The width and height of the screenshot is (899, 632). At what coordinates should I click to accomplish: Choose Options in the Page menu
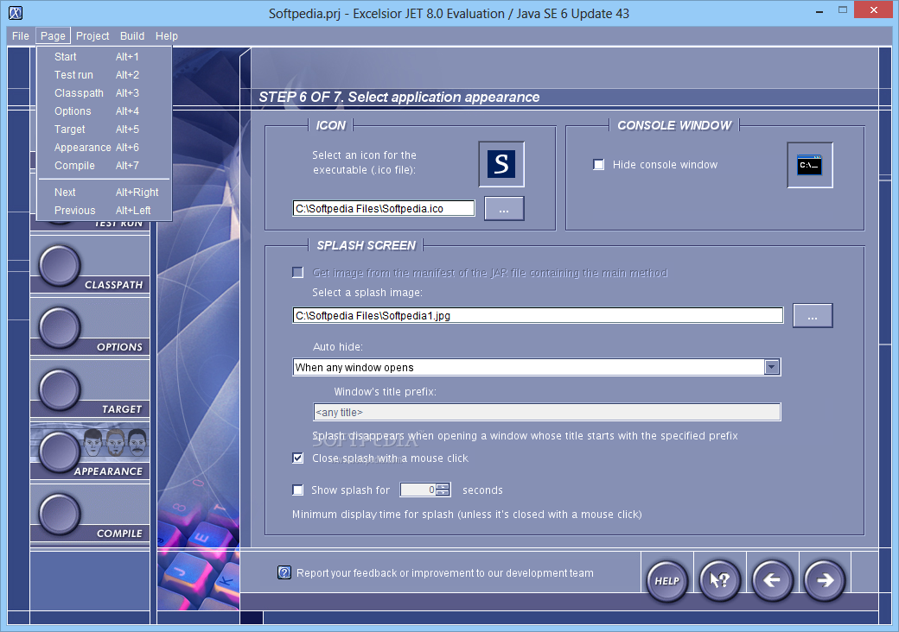[x=104, y=111]
